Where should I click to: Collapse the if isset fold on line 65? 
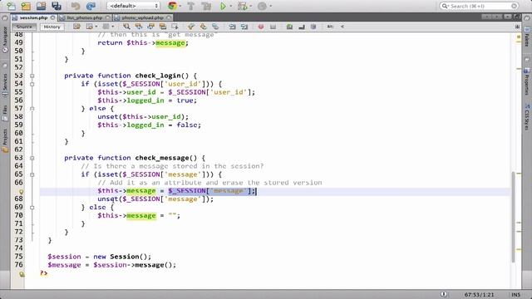[x=32, y=174]
